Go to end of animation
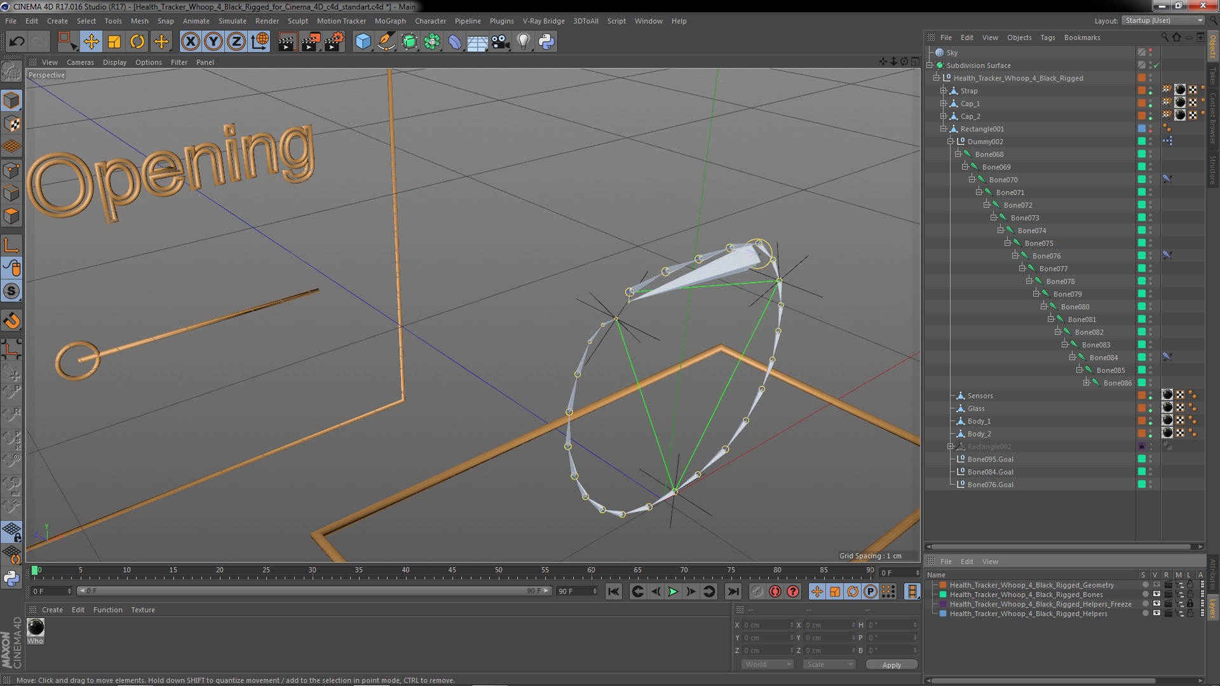 pos(733,591)
